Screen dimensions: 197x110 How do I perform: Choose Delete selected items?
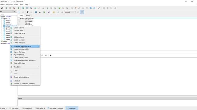(25, 77)
